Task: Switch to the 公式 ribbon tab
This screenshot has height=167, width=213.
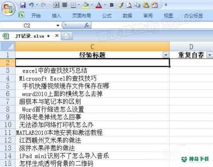Action: (107, 15)
